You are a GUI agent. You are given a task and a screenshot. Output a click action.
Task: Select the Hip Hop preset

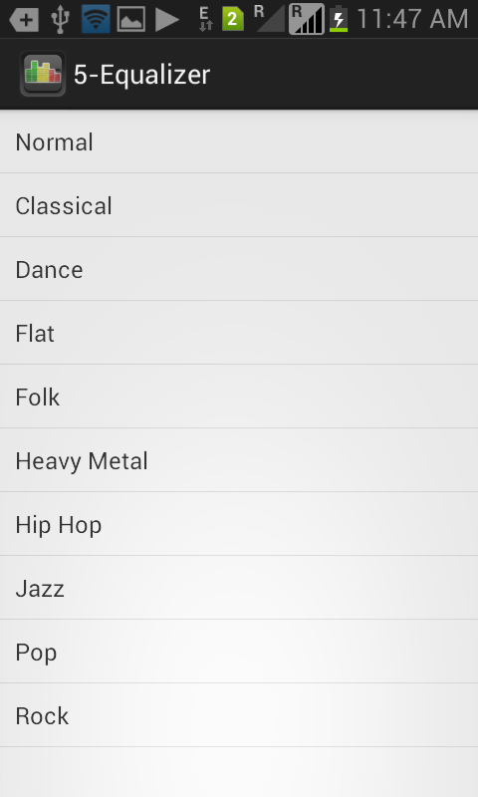pyautogui.click(x=239, y=524)
